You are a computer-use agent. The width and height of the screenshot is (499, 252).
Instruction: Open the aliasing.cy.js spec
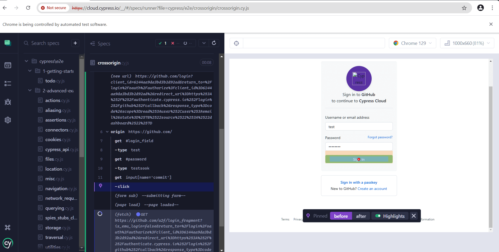tap(58, 110)
